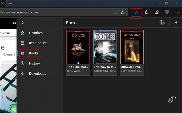The image size is (182, 113).
Task: Open the Pocket extension icon
Action: coord(167,12)
